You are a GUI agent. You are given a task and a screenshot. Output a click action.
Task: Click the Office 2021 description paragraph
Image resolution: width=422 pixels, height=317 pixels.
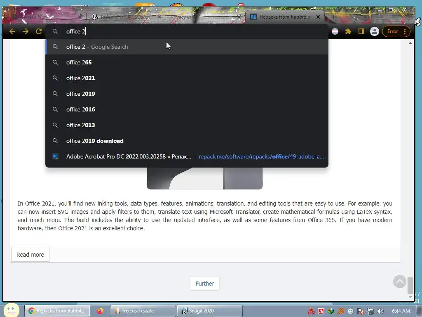[x=205, y=215]
